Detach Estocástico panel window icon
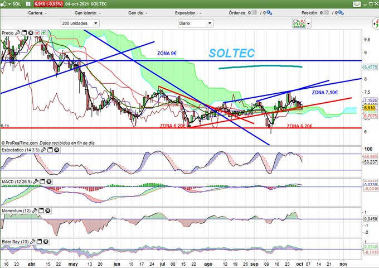 click(50, 150)
